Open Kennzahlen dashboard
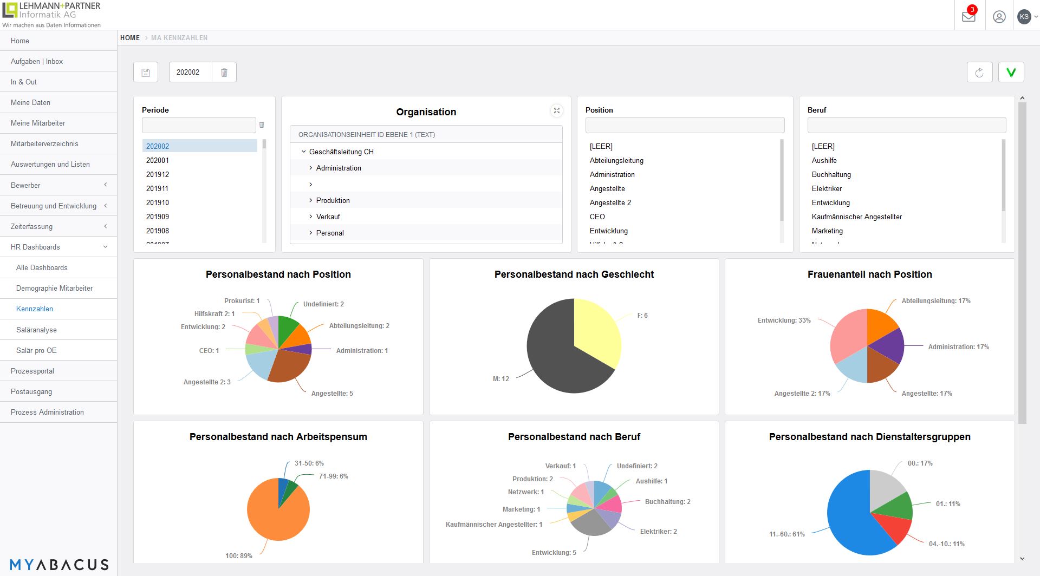Image resolution: width=1040 pixels, height=576 pixels. pos(58,309)
